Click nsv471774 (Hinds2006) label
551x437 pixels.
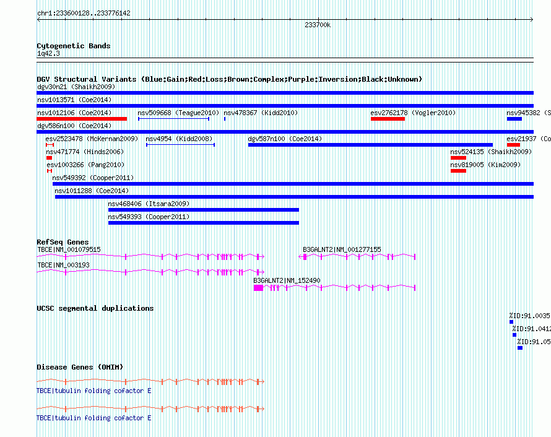click(85, 152)
